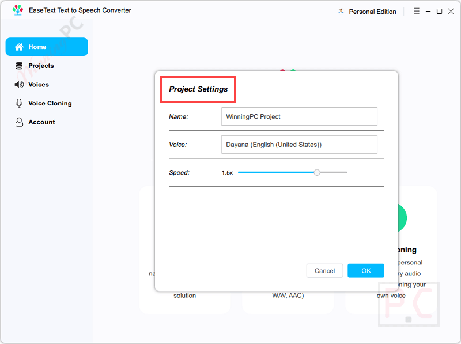The image size is (461, 344).
Task: Click the Projects database stack icon
Action: (x=19, y=66)
